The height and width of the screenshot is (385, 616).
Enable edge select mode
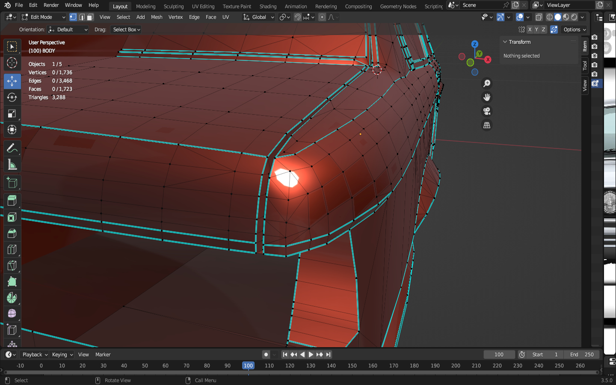coord(82,17)
